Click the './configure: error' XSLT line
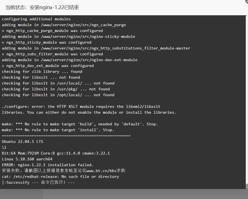The height and width of the screenshot is (199, 248). coord(81,107)
